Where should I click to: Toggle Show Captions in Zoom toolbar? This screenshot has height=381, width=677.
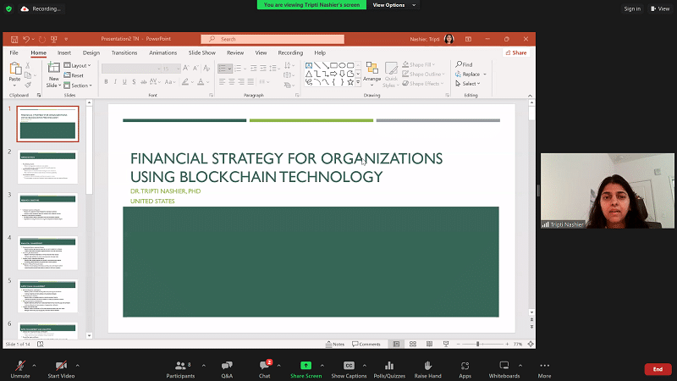pyautogui.click(x=349, y=365)
